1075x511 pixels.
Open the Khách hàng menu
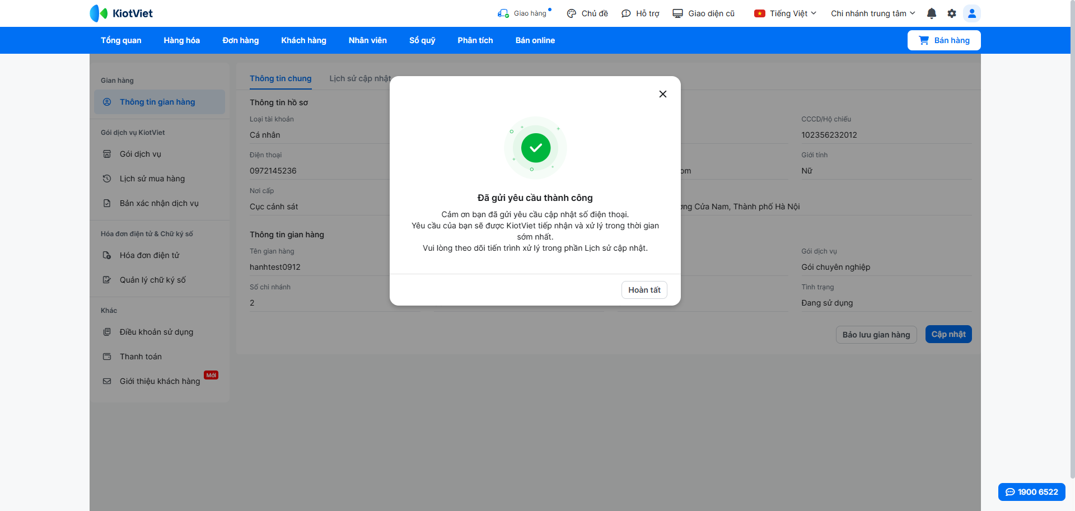(x=304, y=40)
